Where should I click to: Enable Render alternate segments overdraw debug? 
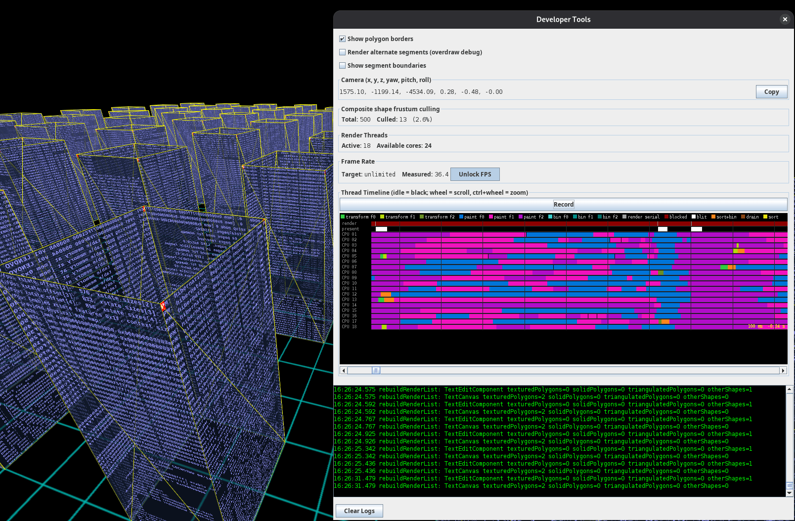point(342,52)
